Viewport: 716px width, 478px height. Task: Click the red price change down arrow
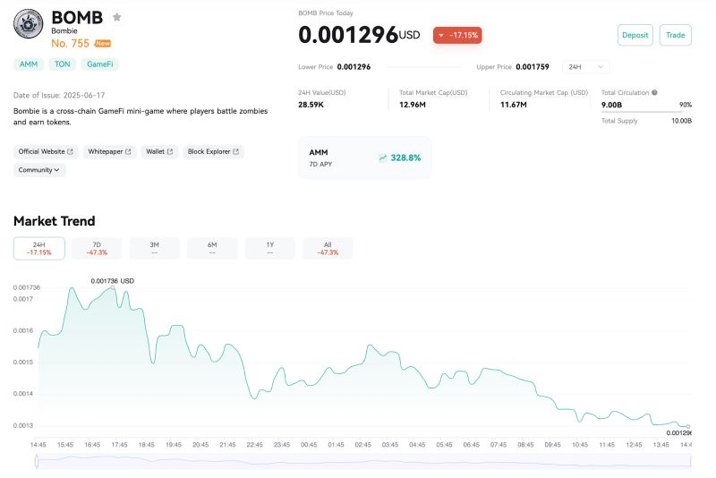[x=441, y=35]
